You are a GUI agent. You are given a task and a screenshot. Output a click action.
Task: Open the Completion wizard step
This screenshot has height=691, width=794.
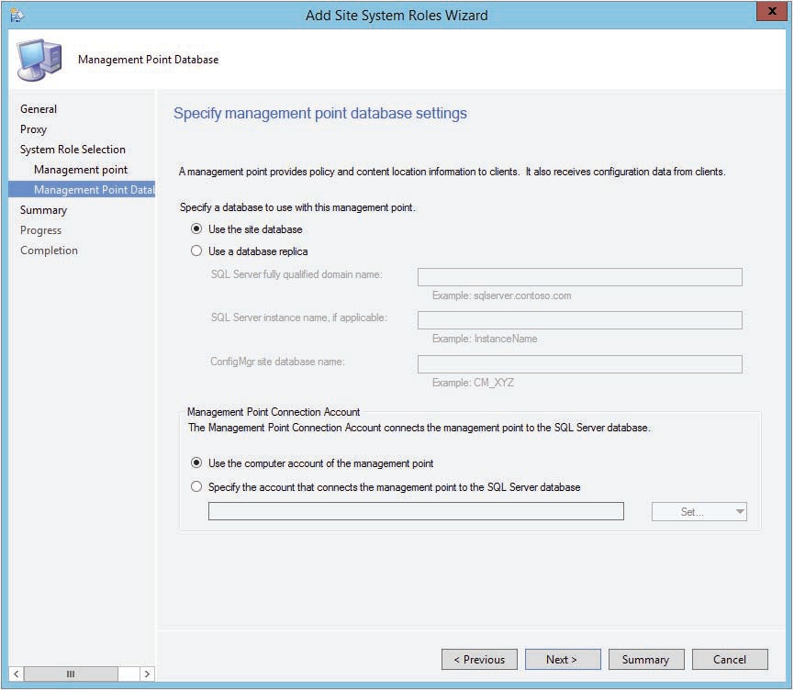coord(49,250)
